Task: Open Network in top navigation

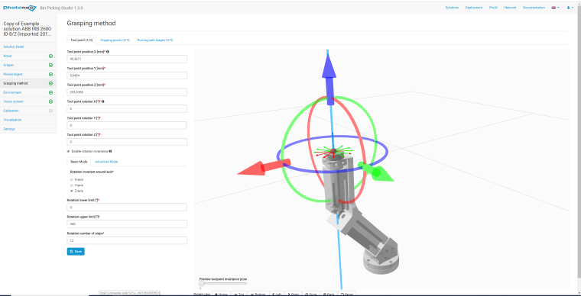Action: (x=510, y=8)
